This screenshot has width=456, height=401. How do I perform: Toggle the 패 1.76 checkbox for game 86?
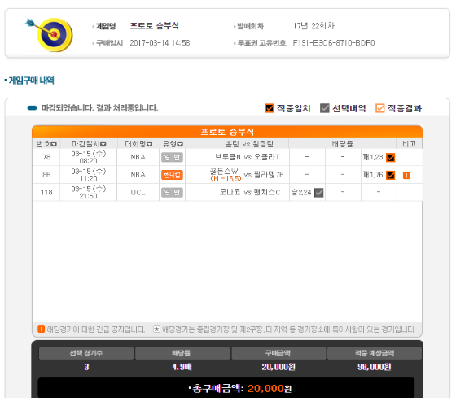[390, 175]
